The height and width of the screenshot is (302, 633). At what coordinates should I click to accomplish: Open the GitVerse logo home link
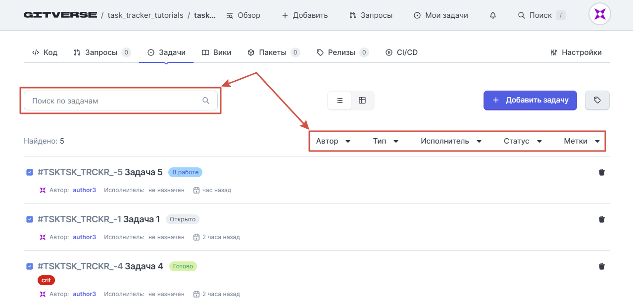60,15
